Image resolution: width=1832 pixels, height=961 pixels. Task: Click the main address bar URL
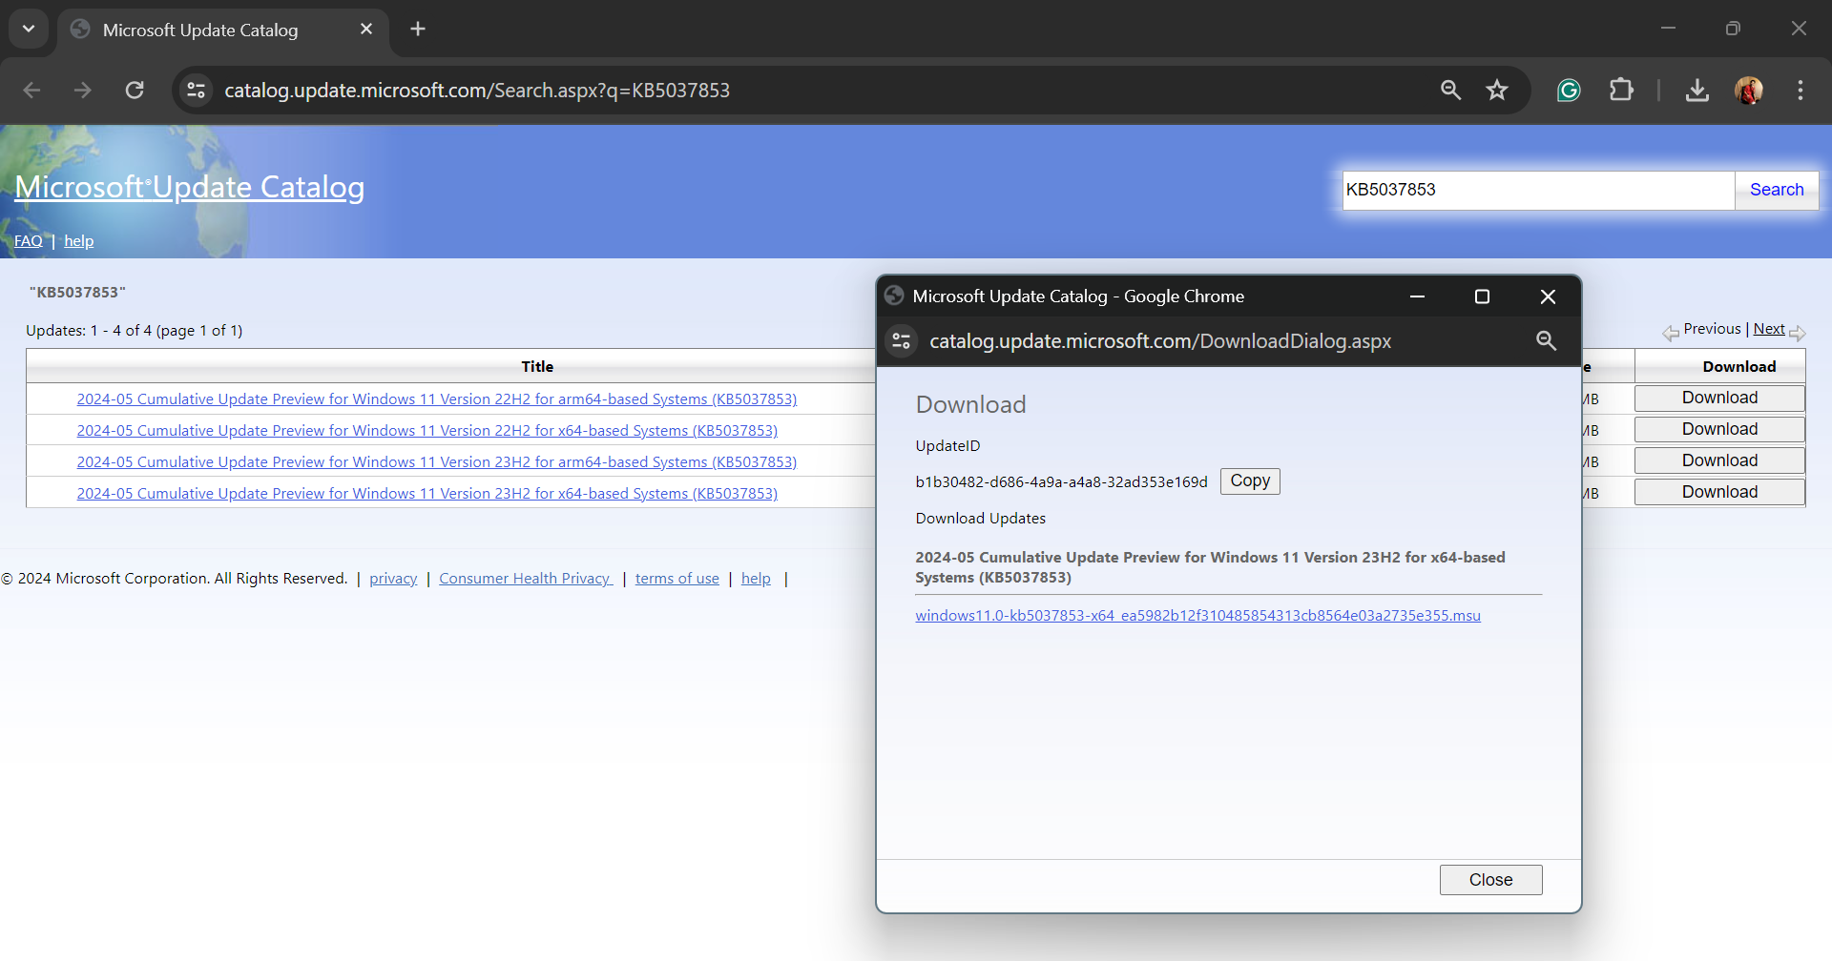tap(477, 90)
